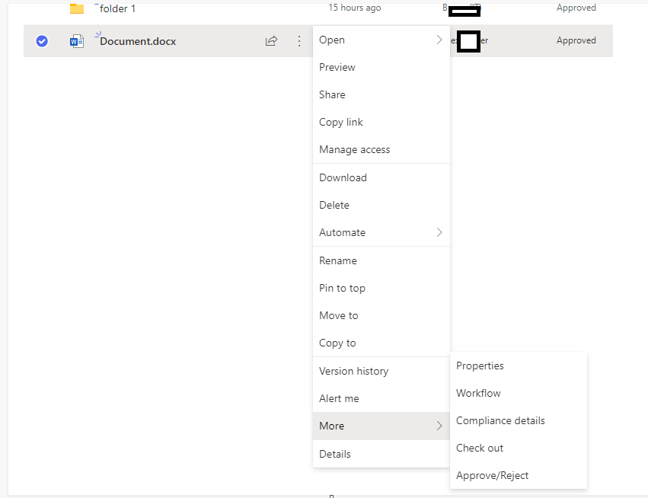Click the '15 hours ago' modified text
The width and height of the screenshot is (648, 498).
tap(355, 8)
